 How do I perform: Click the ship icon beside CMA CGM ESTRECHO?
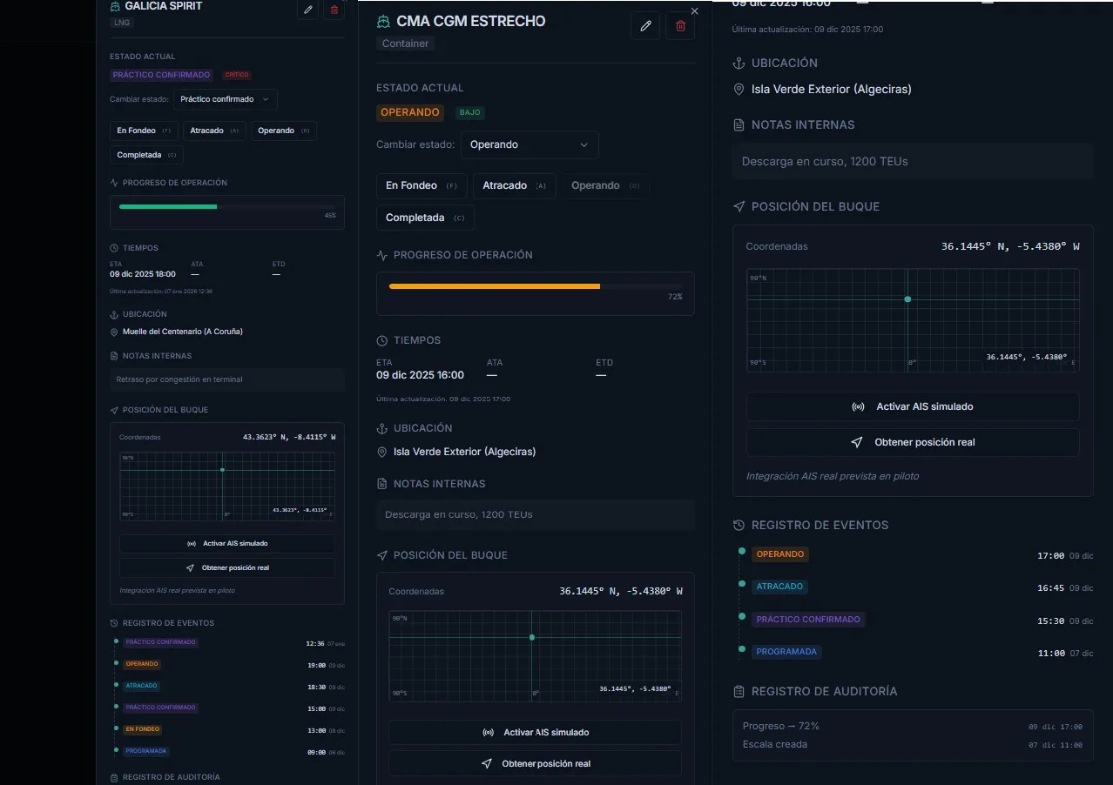[x=384, y=22]
